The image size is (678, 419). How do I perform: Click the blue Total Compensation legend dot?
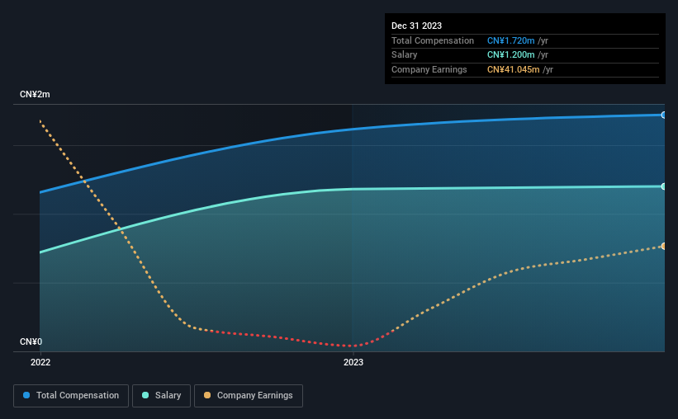click(26, 395)
